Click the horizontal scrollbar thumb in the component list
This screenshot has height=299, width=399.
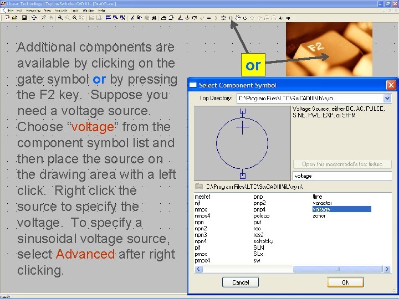[x=337, y=269]
